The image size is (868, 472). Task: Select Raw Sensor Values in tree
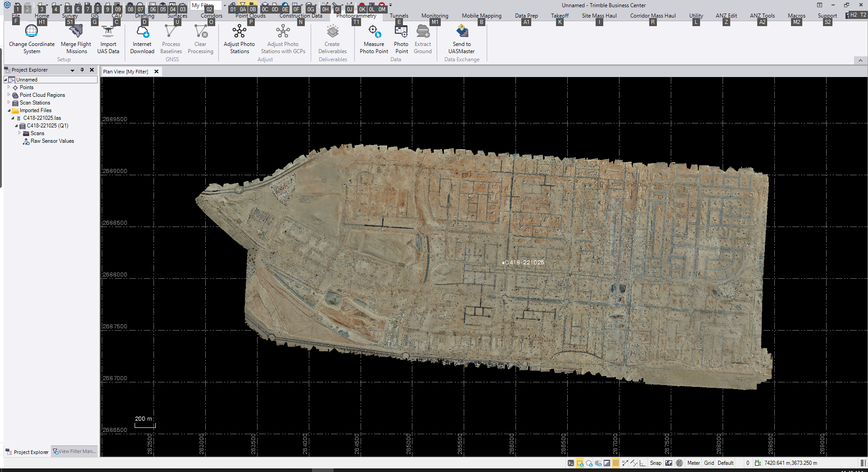[52, 141]
